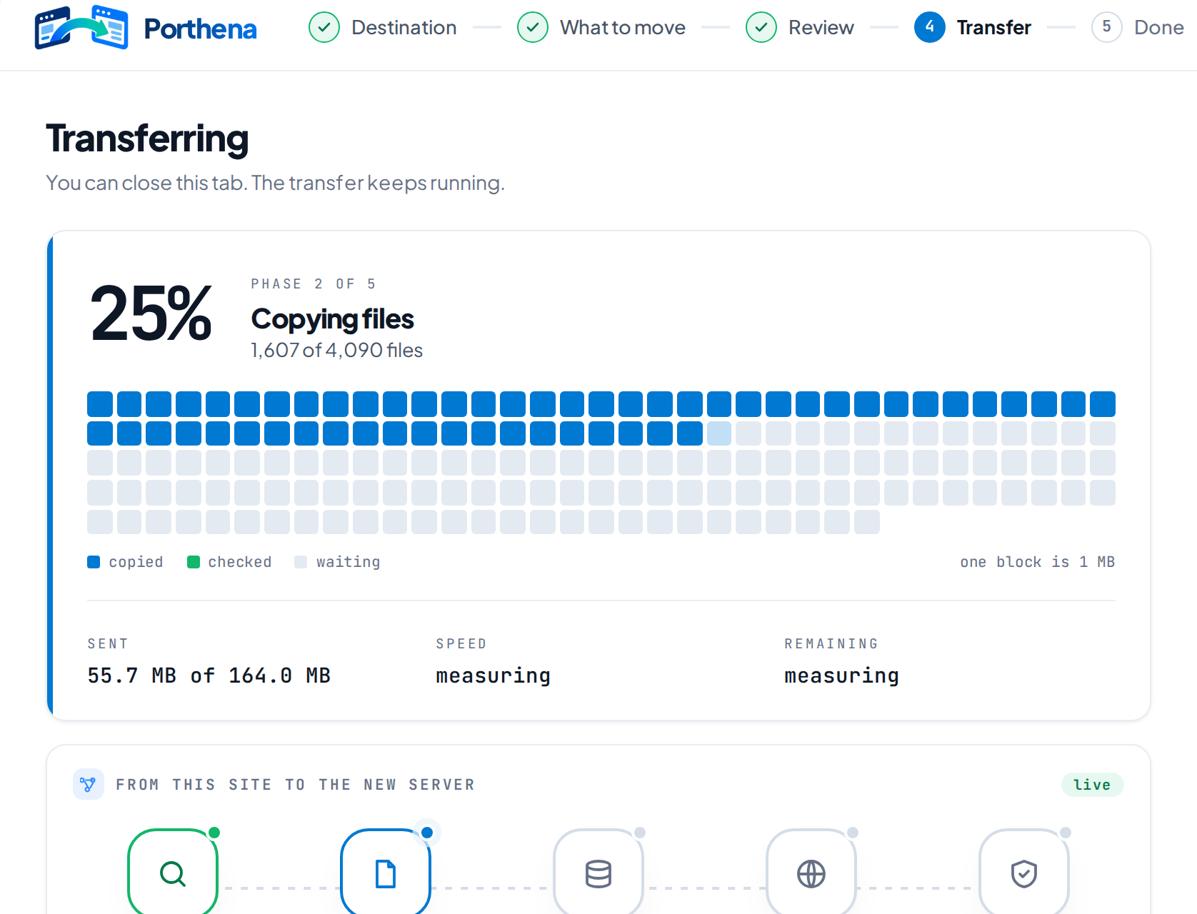Click the gray waiting legend swatch
The height and width of the screenshot is (914, 1197).
tap(301, 562)
